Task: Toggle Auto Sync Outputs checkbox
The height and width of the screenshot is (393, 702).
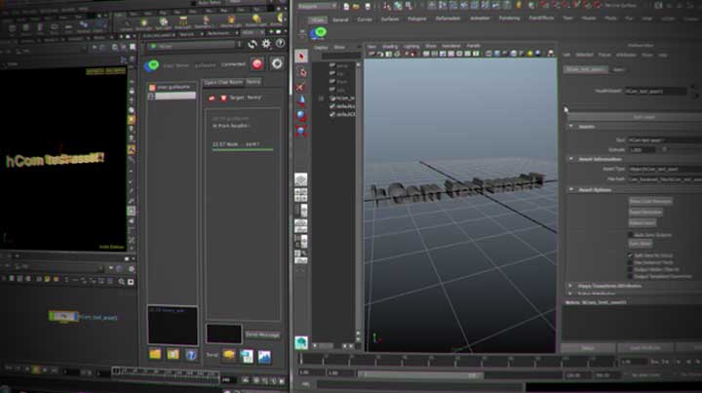Action: click(631, 235)
